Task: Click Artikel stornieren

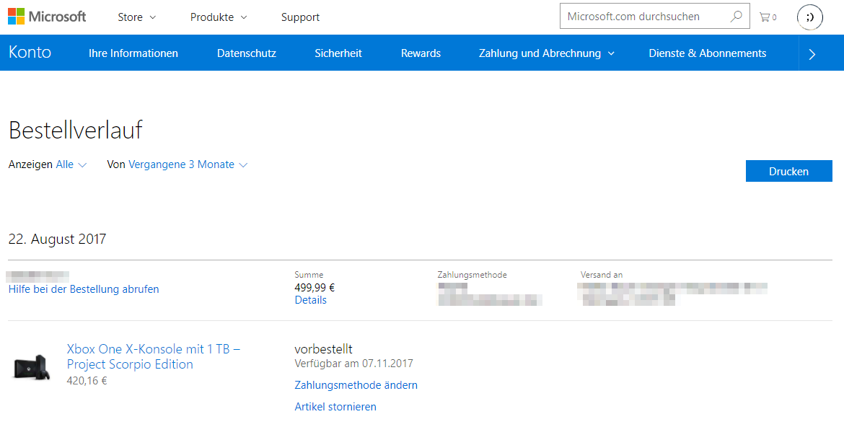Action: (x=335, y=407)
